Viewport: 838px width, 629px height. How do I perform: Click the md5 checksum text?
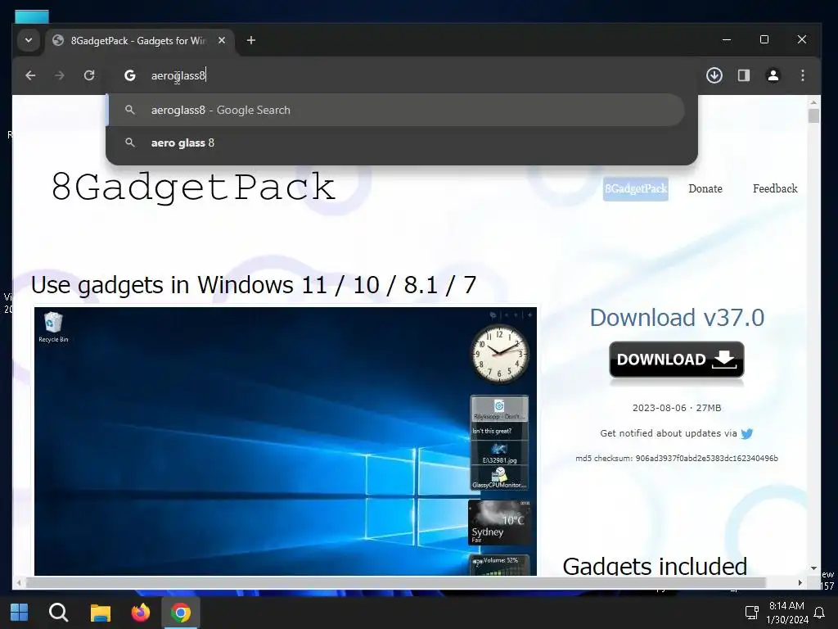(677, 459)
